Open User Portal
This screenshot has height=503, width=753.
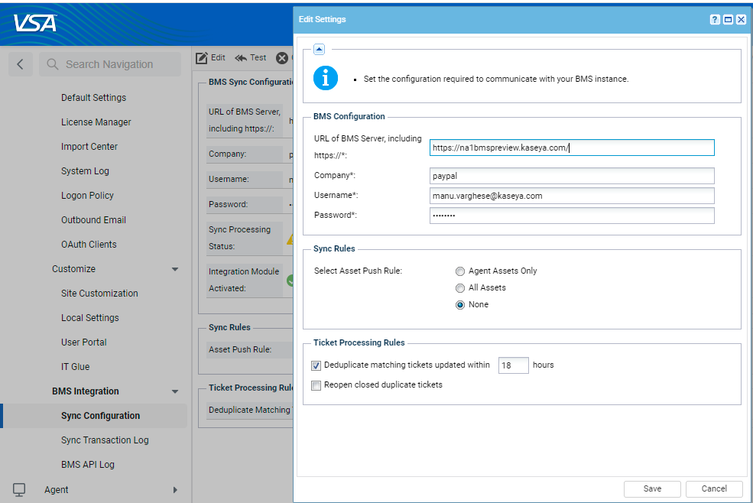click(84, 342)
